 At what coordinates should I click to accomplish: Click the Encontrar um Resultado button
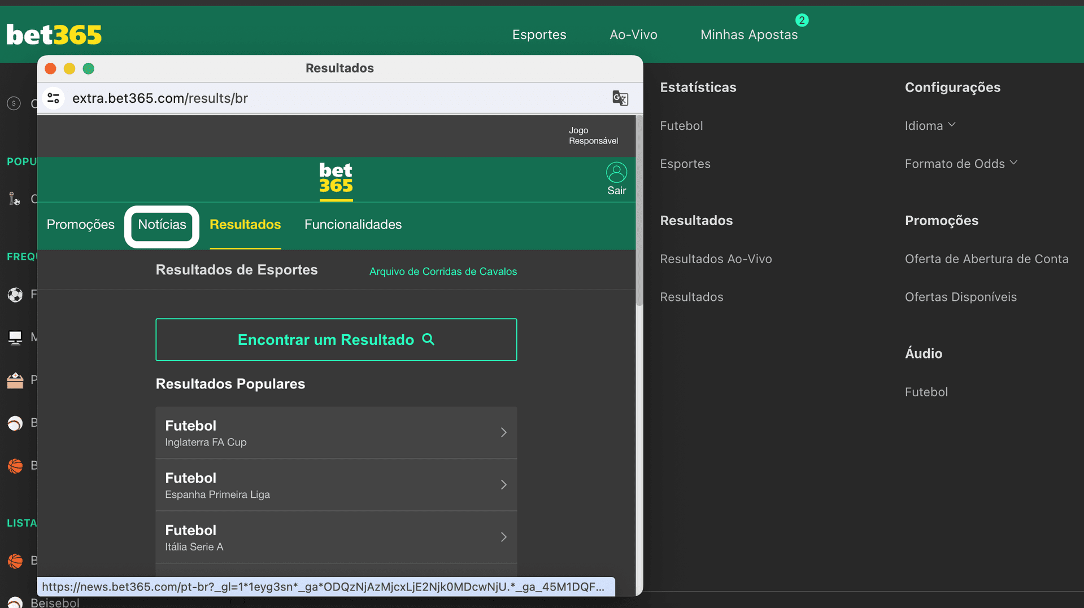[x=336, y=340]
